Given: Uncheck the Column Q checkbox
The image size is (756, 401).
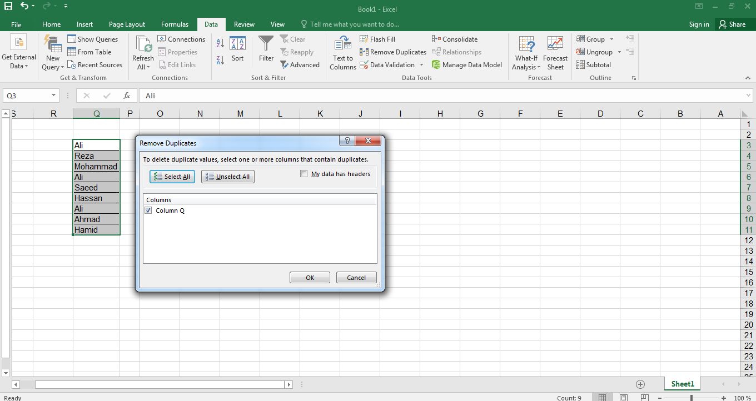Looking at the screenshot, I should (148, 210).
